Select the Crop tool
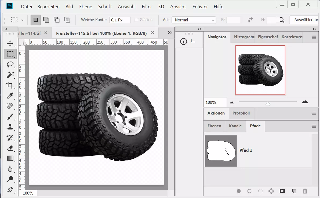Viewport: 320px width, 198px height. [x=10, y=85]
